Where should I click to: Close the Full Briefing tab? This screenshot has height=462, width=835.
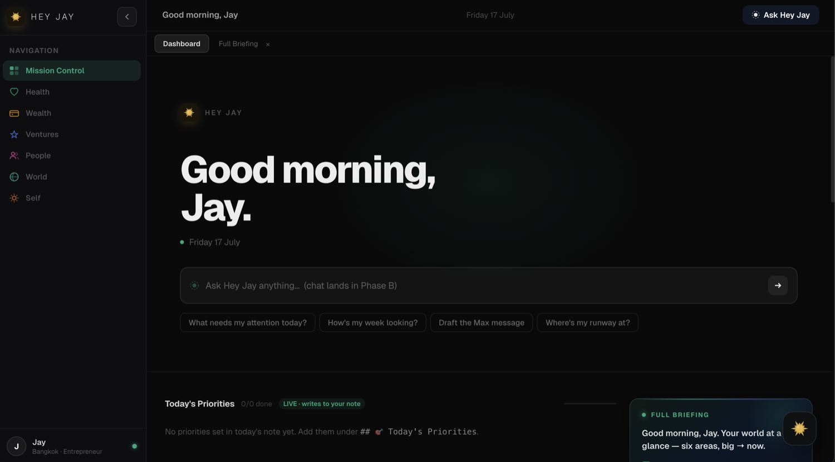[x=268, y=44]
